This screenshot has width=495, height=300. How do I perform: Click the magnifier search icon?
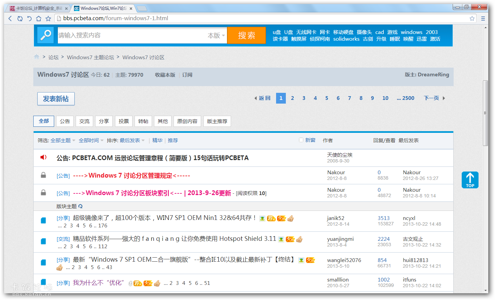[45, 35]
